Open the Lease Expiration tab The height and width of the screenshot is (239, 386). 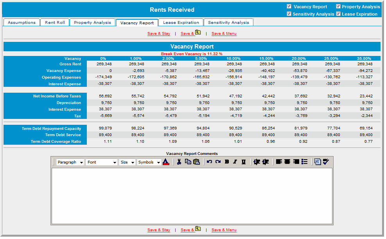181,23
